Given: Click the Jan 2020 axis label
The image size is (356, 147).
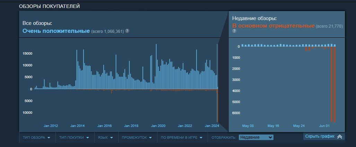Looking at the screenshot, I should coord(158,126).
